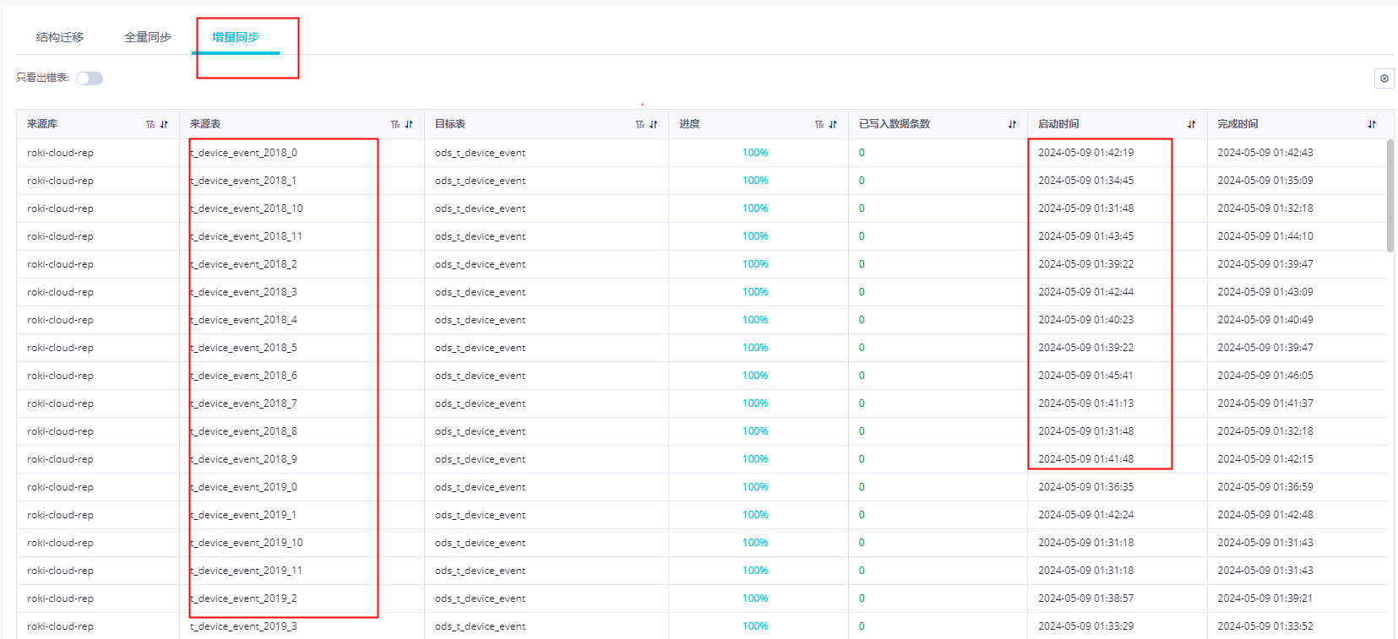Image resolution: width=1398 pixels, height=639 pixels.
Task: Toggle the 只看出错表 switch
Action: [x=90, y=79]
